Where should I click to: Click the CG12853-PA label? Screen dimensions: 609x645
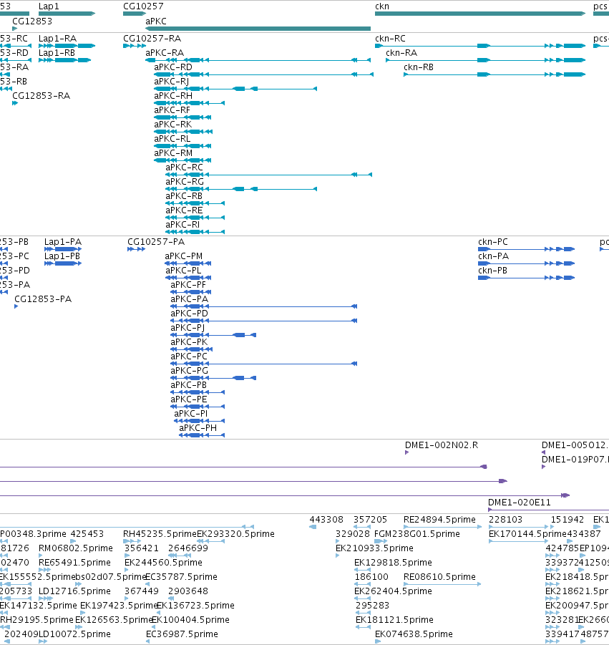[x=43, y=299]
